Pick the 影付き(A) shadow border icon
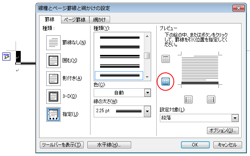This screenshot has height=156, width=250. pyautogui.click(x=53, y=78)
